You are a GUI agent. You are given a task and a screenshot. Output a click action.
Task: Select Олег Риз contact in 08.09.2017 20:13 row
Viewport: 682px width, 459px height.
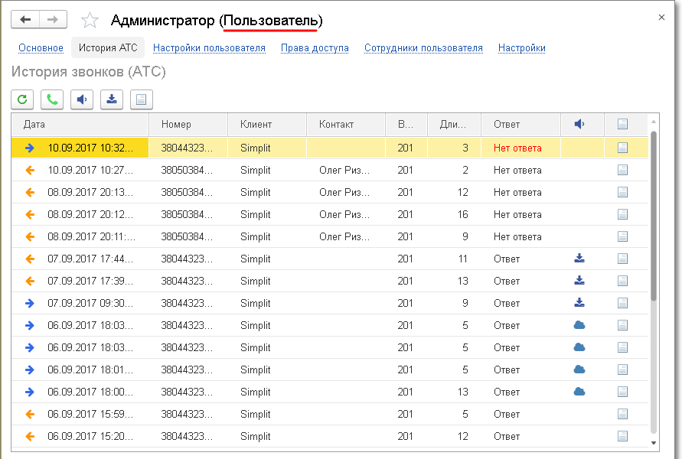(344, 192)
